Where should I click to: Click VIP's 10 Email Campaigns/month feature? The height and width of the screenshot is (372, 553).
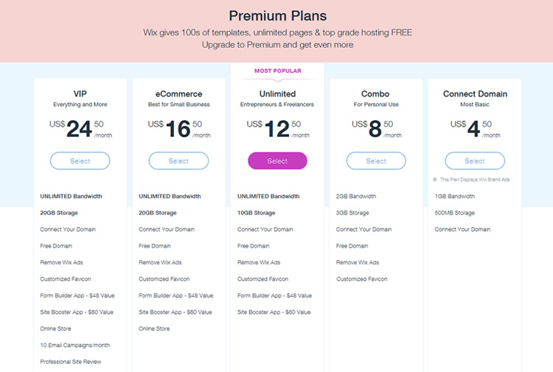(75, 345)
